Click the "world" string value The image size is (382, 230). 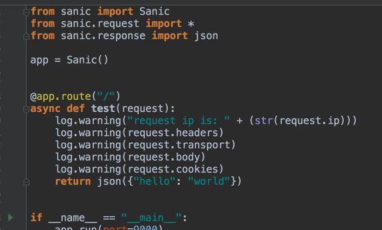[209, 181]
